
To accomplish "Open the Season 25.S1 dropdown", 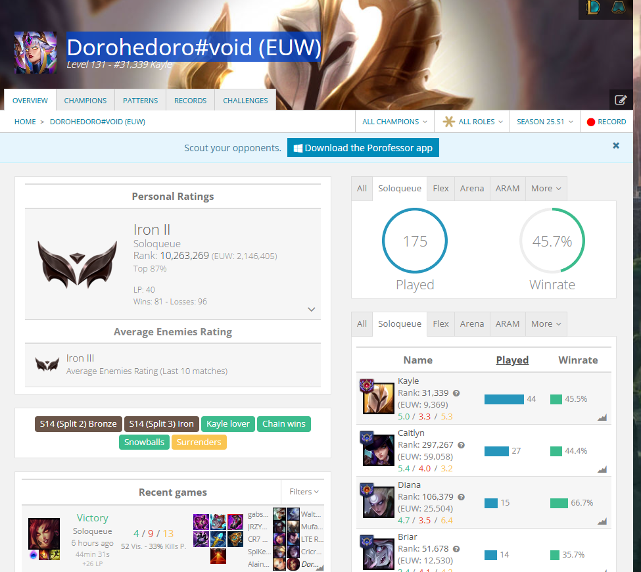I will (545, 122).
